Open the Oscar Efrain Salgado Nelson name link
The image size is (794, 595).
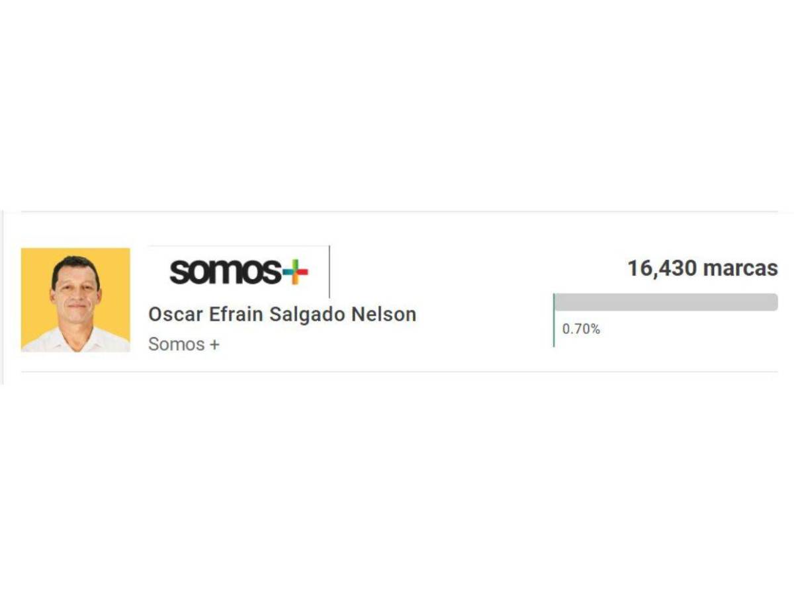tap(282, 315)
